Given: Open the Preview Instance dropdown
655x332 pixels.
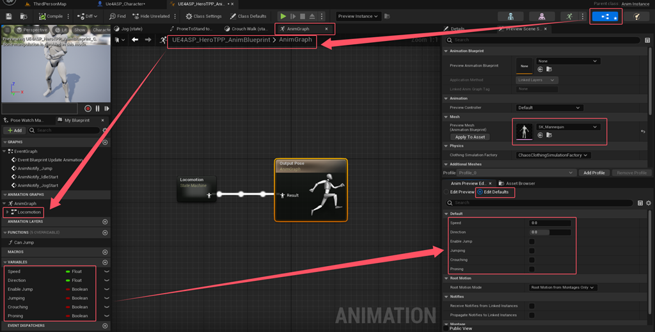Looking at the screenshot, I should tap(358, 16).
